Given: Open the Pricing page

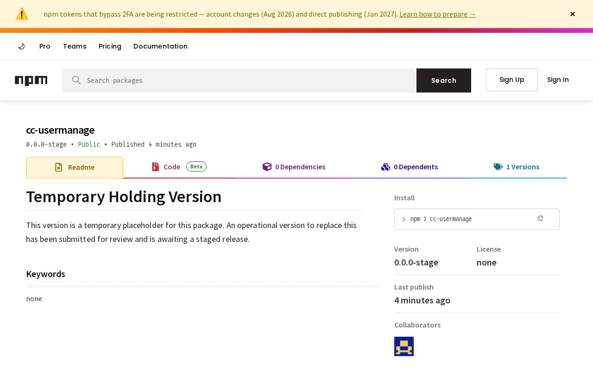Looking at the screenshot, I should tap(110, 46).
